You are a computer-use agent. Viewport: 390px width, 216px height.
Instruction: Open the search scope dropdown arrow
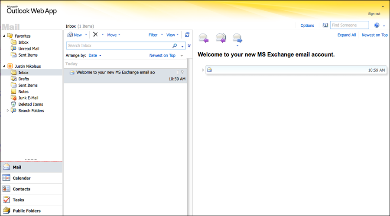[182, 46]
